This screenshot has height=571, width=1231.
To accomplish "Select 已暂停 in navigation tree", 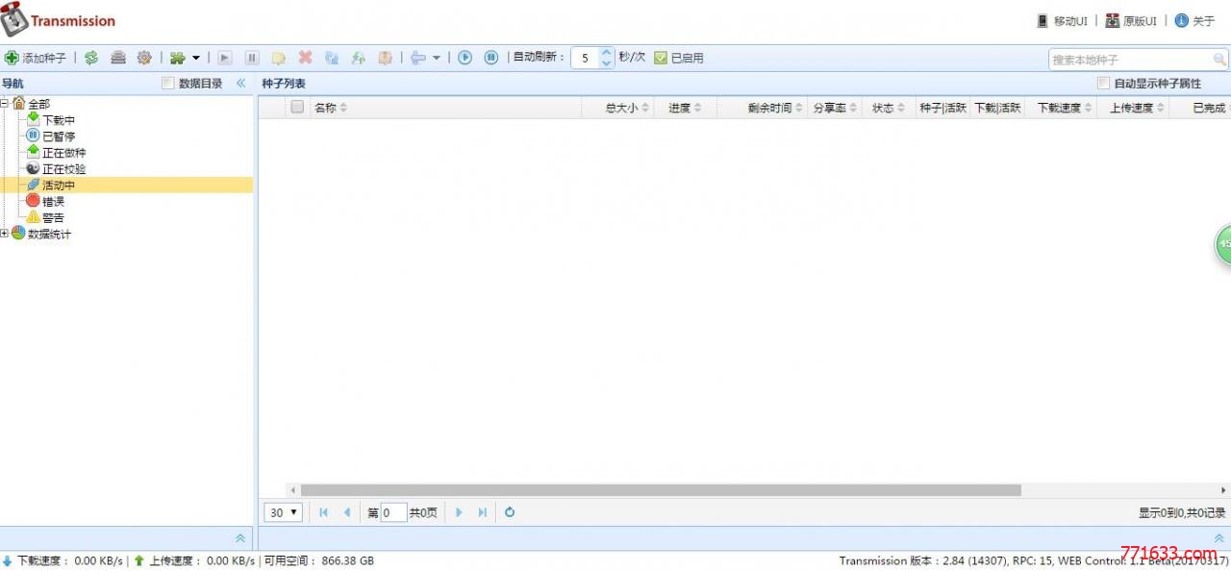I will pos(58,137).
